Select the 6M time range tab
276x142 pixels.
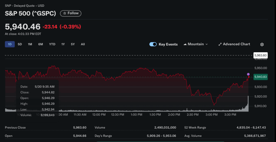click(x=40, y=44)
